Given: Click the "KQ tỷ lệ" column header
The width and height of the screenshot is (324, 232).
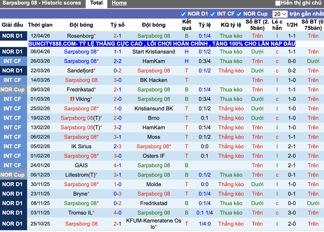Looking at the screenshot, I should (231, 25).
